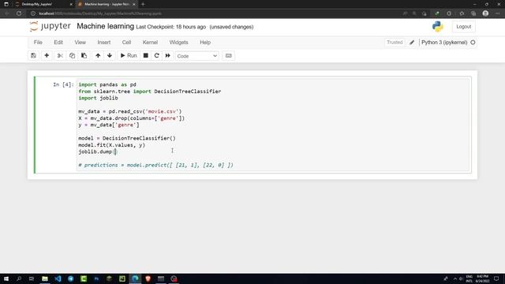Open the browser favorites star icon
This screenshot has width=505, height=284.
(462, 13)
